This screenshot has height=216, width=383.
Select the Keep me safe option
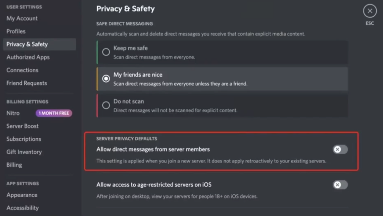106,52
